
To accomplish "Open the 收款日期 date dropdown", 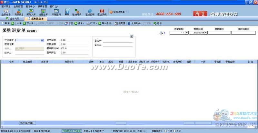I will coord(186,33).
